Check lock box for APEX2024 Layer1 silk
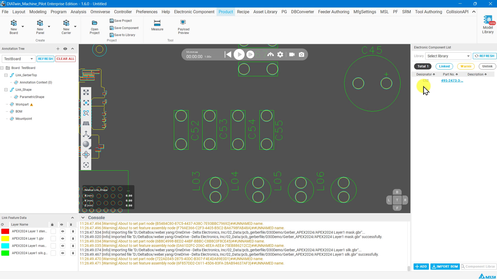Image resolution: width=497 pixels, height=279 pixels. click(x=53, y=253)
